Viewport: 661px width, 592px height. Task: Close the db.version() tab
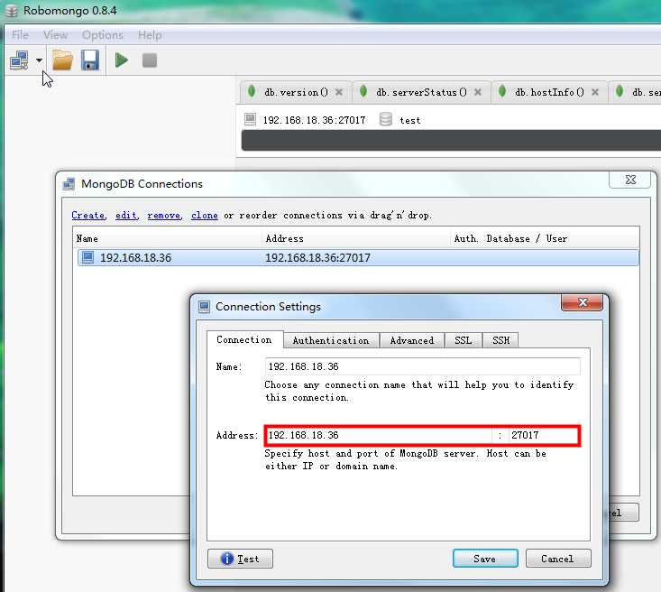(x=339, y=92)
